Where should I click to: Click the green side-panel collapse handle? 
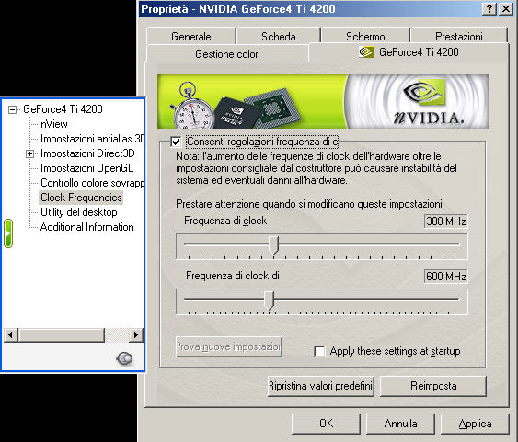coord(8,233)
